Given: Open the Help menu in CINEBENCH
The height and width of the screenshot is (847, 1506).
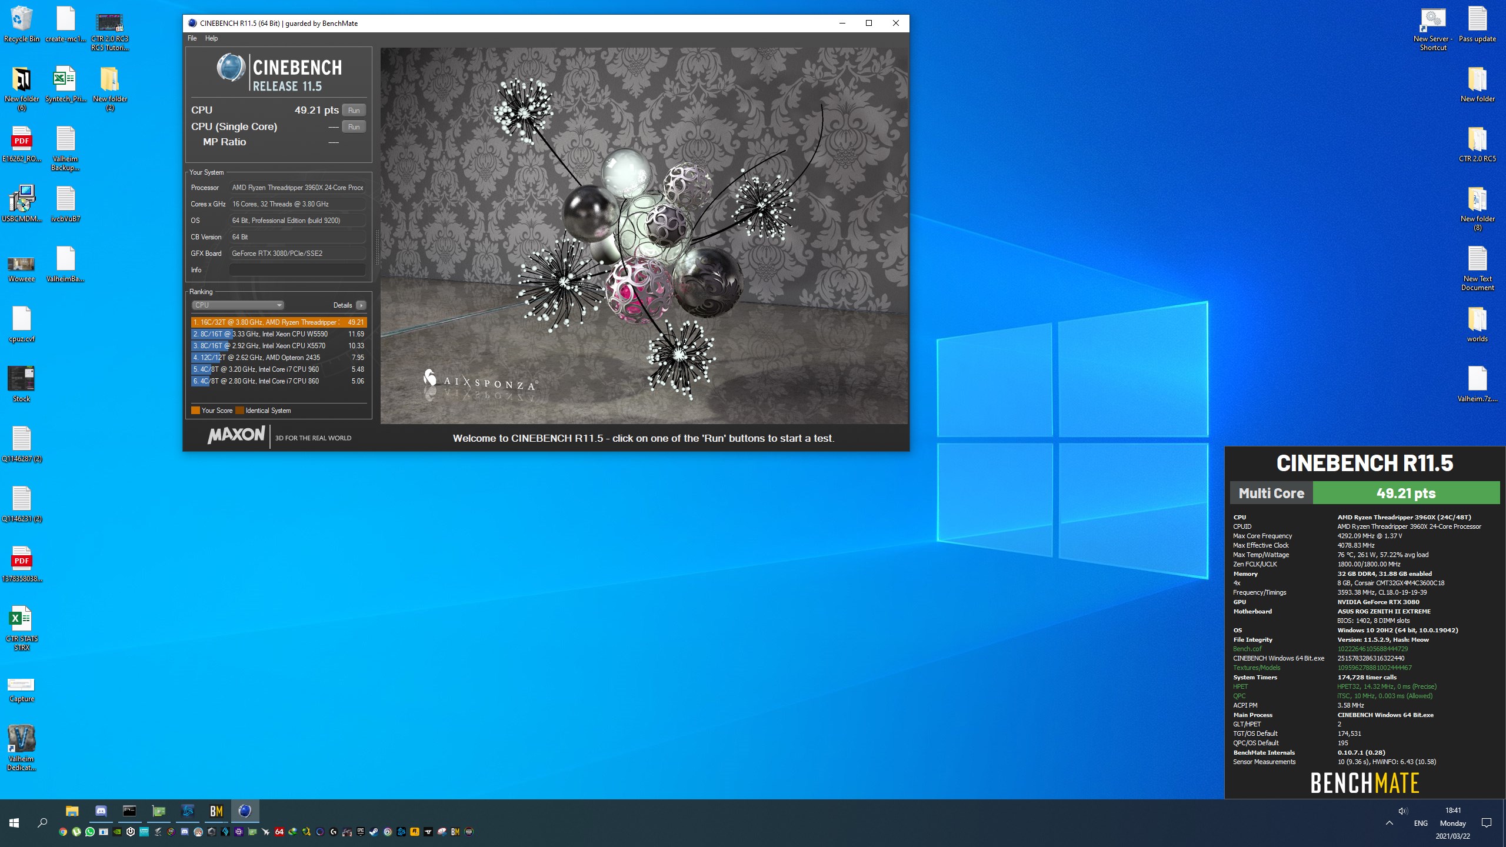Looking at the screenshot, I should tap(211, 38).
